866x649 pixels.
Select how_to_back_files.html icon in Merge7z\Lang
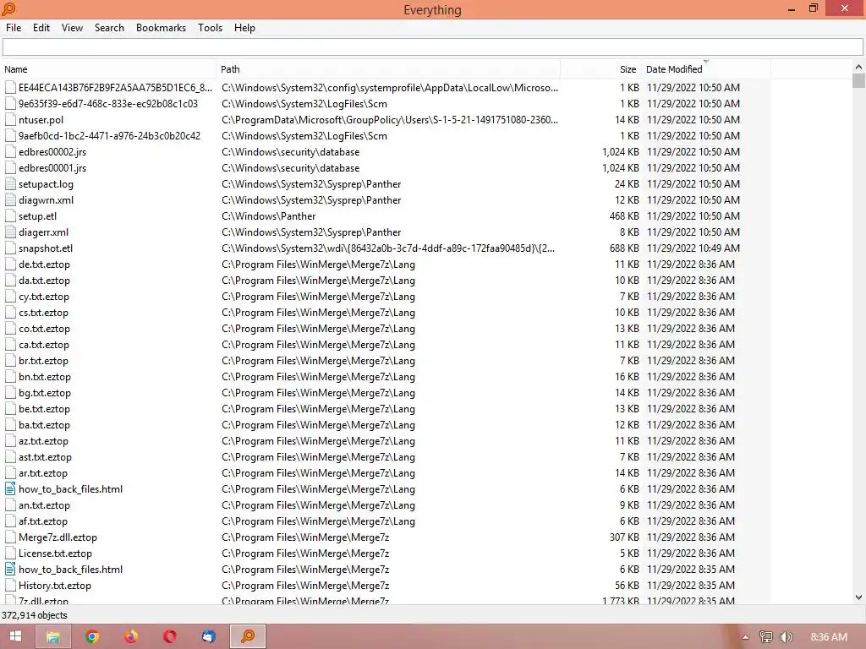(x=10, y=489)
